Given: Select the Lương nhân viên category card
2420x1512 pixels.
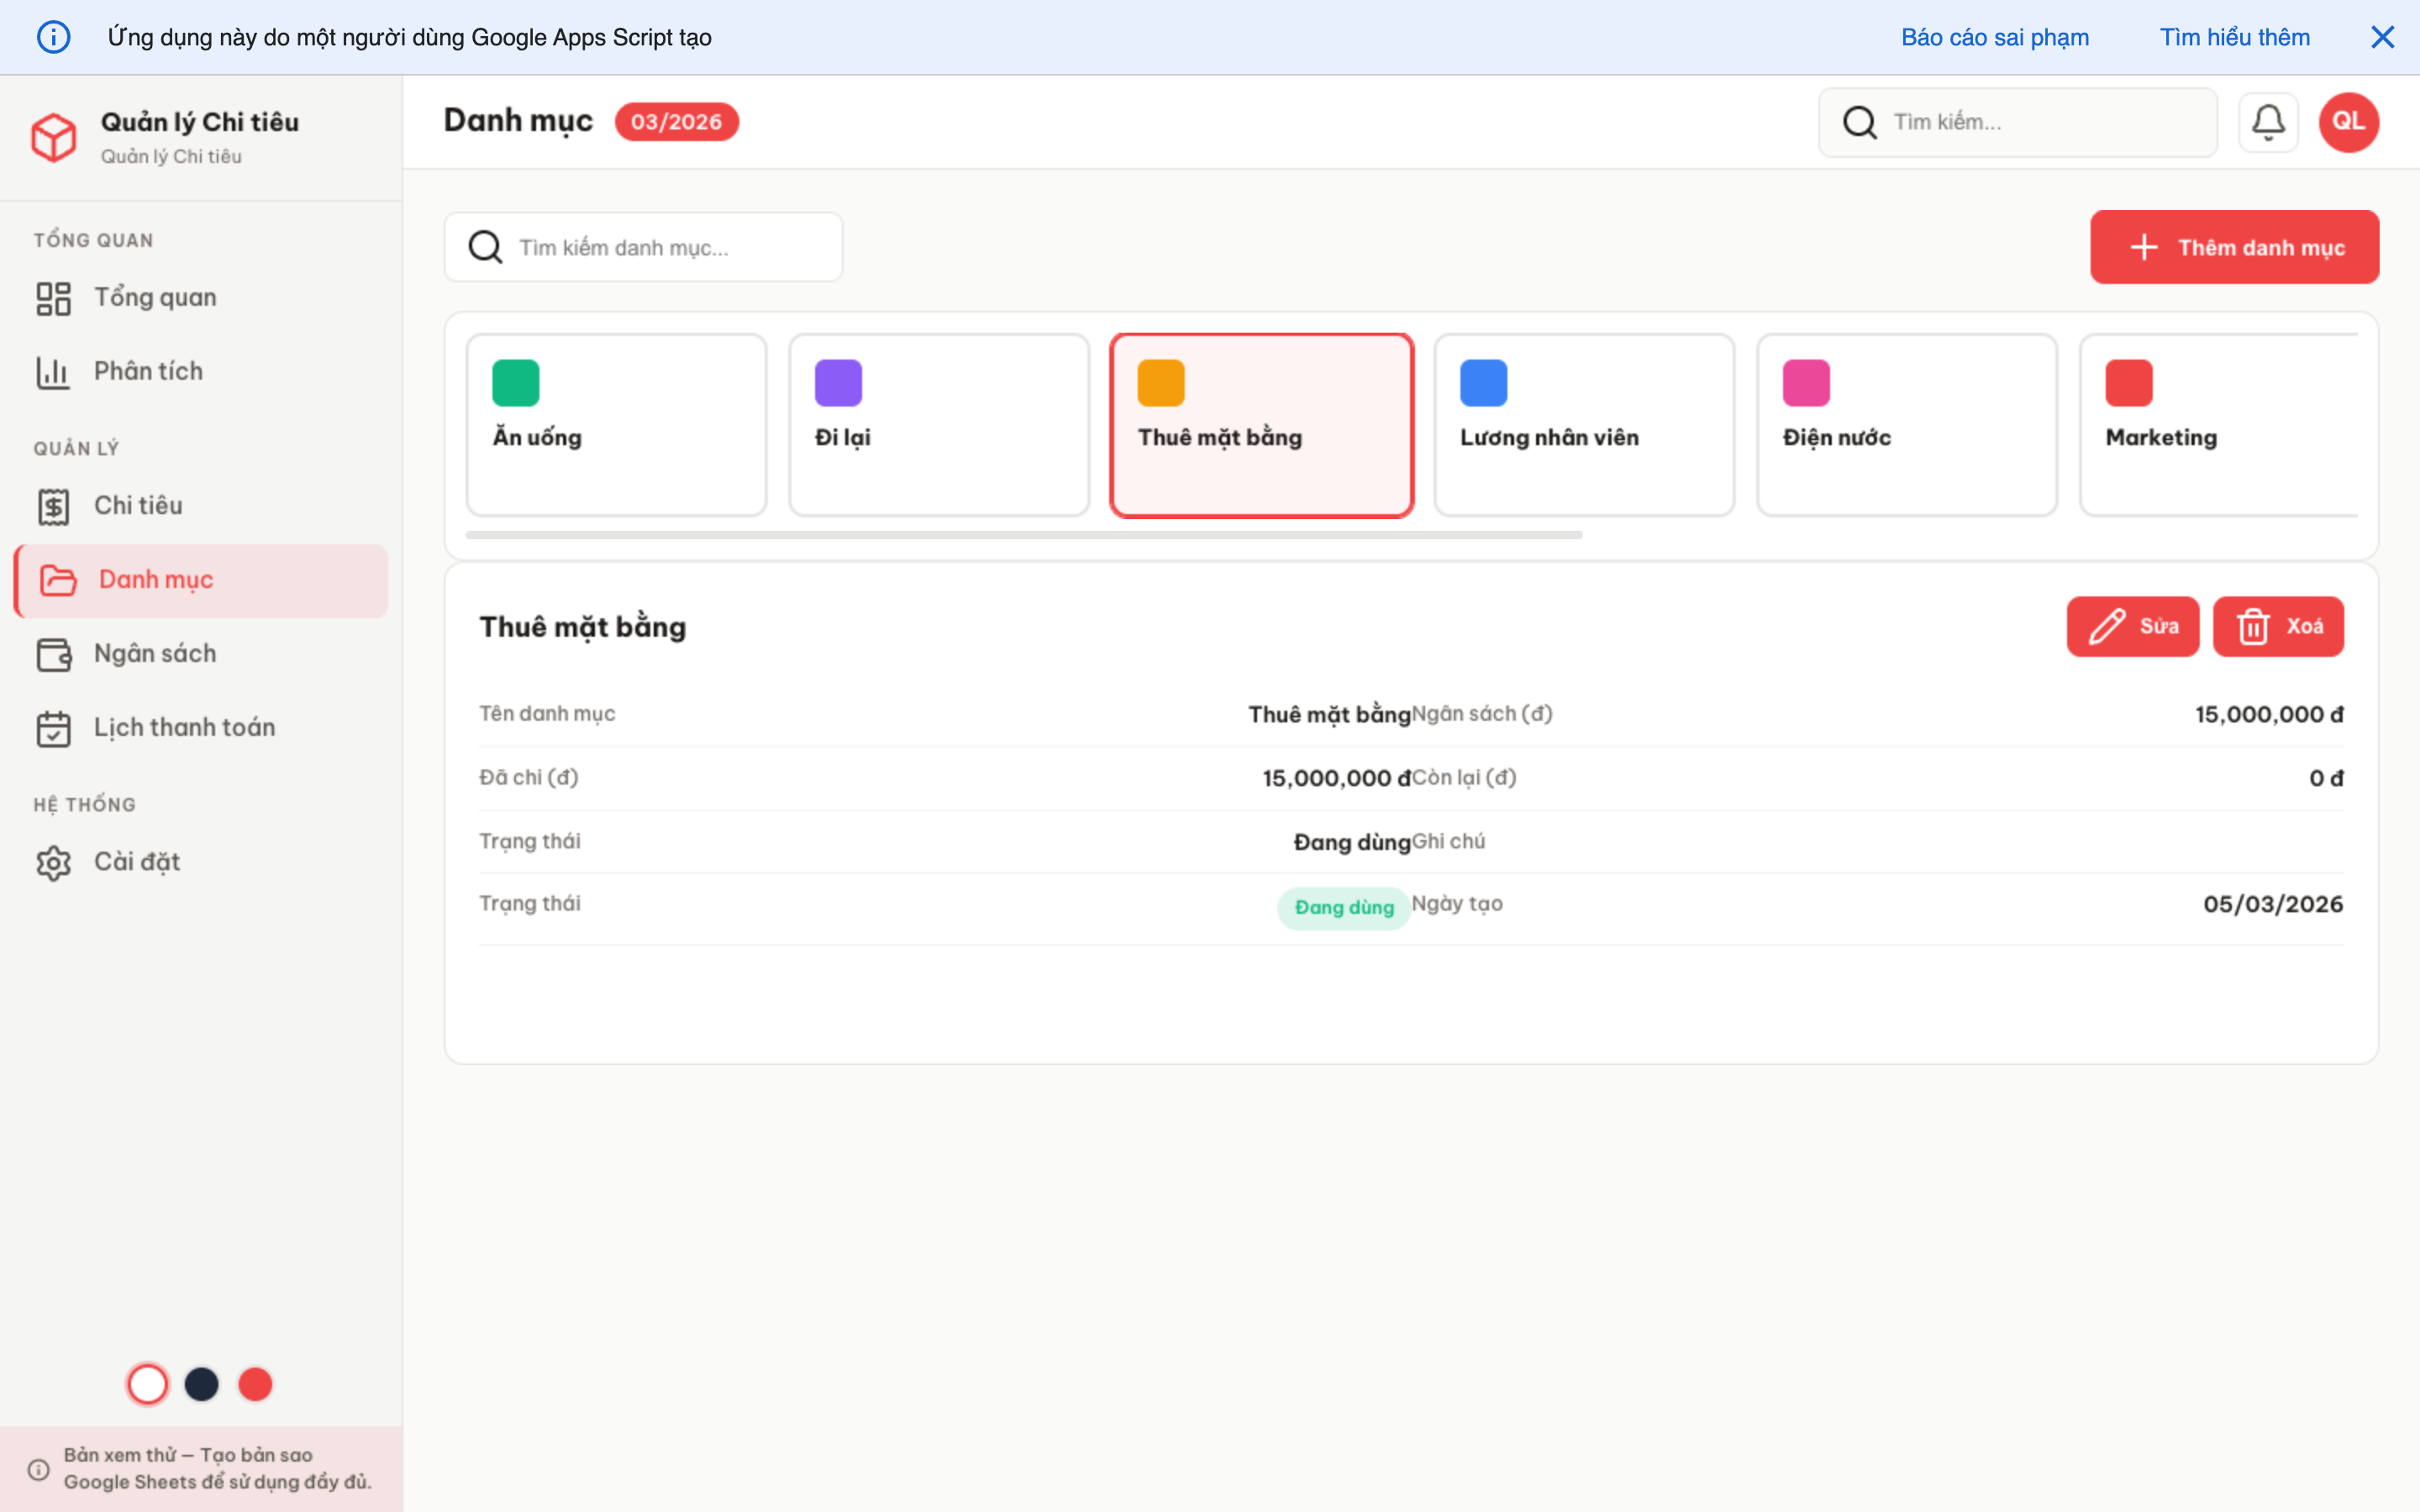Looking at the screenshot, I should 1584,425.
